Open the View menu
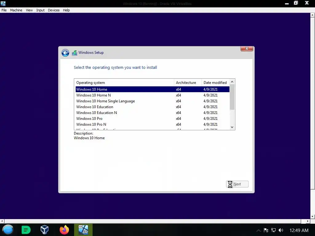The height and width of the screenshot is (236, 315). point(29,10)
